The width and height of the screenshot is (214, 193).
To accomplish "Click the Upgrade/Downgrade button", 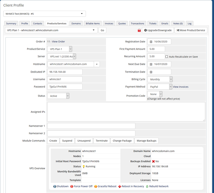I will coord(158,30).
